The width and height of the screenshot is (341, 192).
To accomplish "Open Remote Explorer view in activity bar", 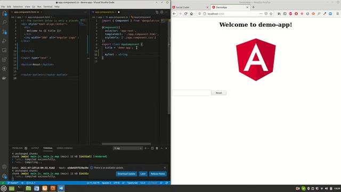I will (4, 50).
